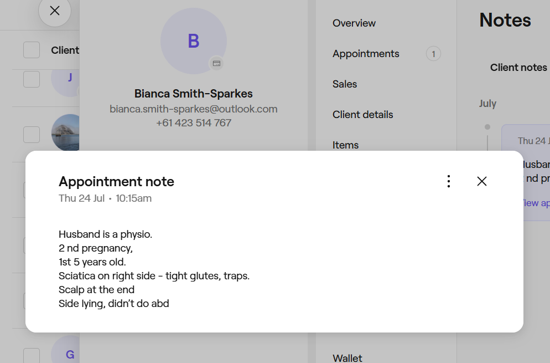Click Bianca's profile avatar with letter B
This screenshot has width=550, height=363.
pos(193,41)
